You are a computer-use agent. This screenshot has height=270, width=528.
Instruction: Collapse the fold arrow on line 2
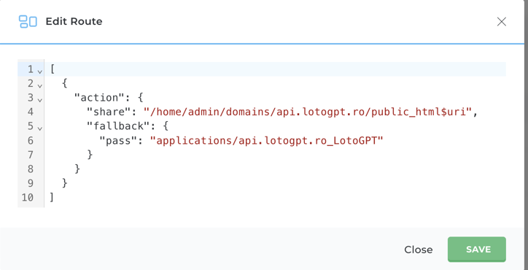[39, 85]
